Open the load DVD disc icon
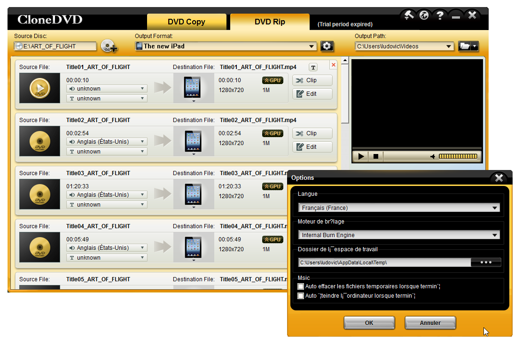Viewport: 522px width, 347px height. (109, 46)
